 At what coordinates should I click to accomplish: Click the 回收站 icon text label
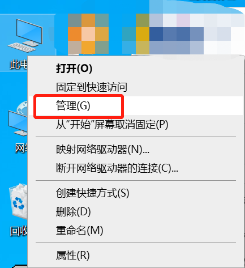pos(19,231)
